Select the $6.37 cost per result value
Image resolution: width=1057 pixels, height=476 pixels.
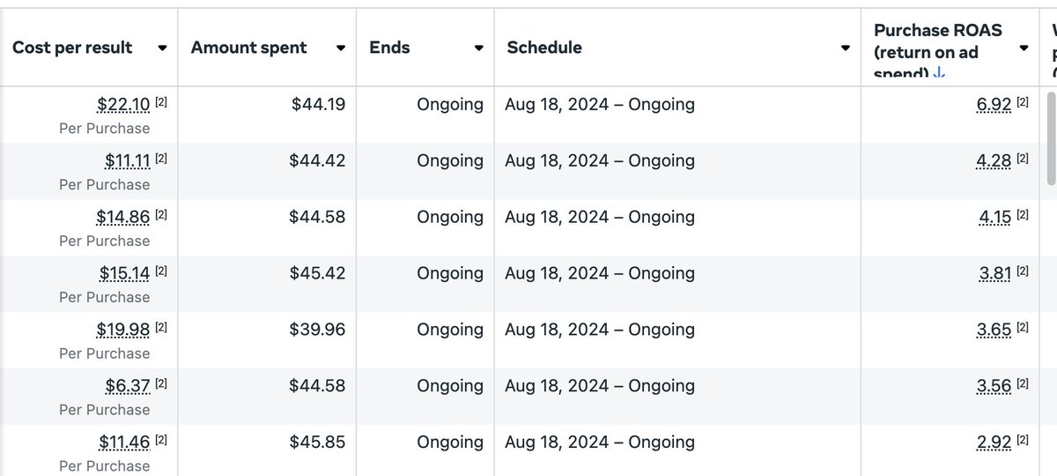click(x=130, y=386)
